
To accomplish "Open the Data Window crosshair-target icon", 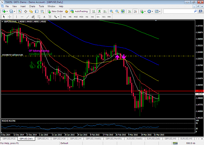I will [x=25, y=11].
